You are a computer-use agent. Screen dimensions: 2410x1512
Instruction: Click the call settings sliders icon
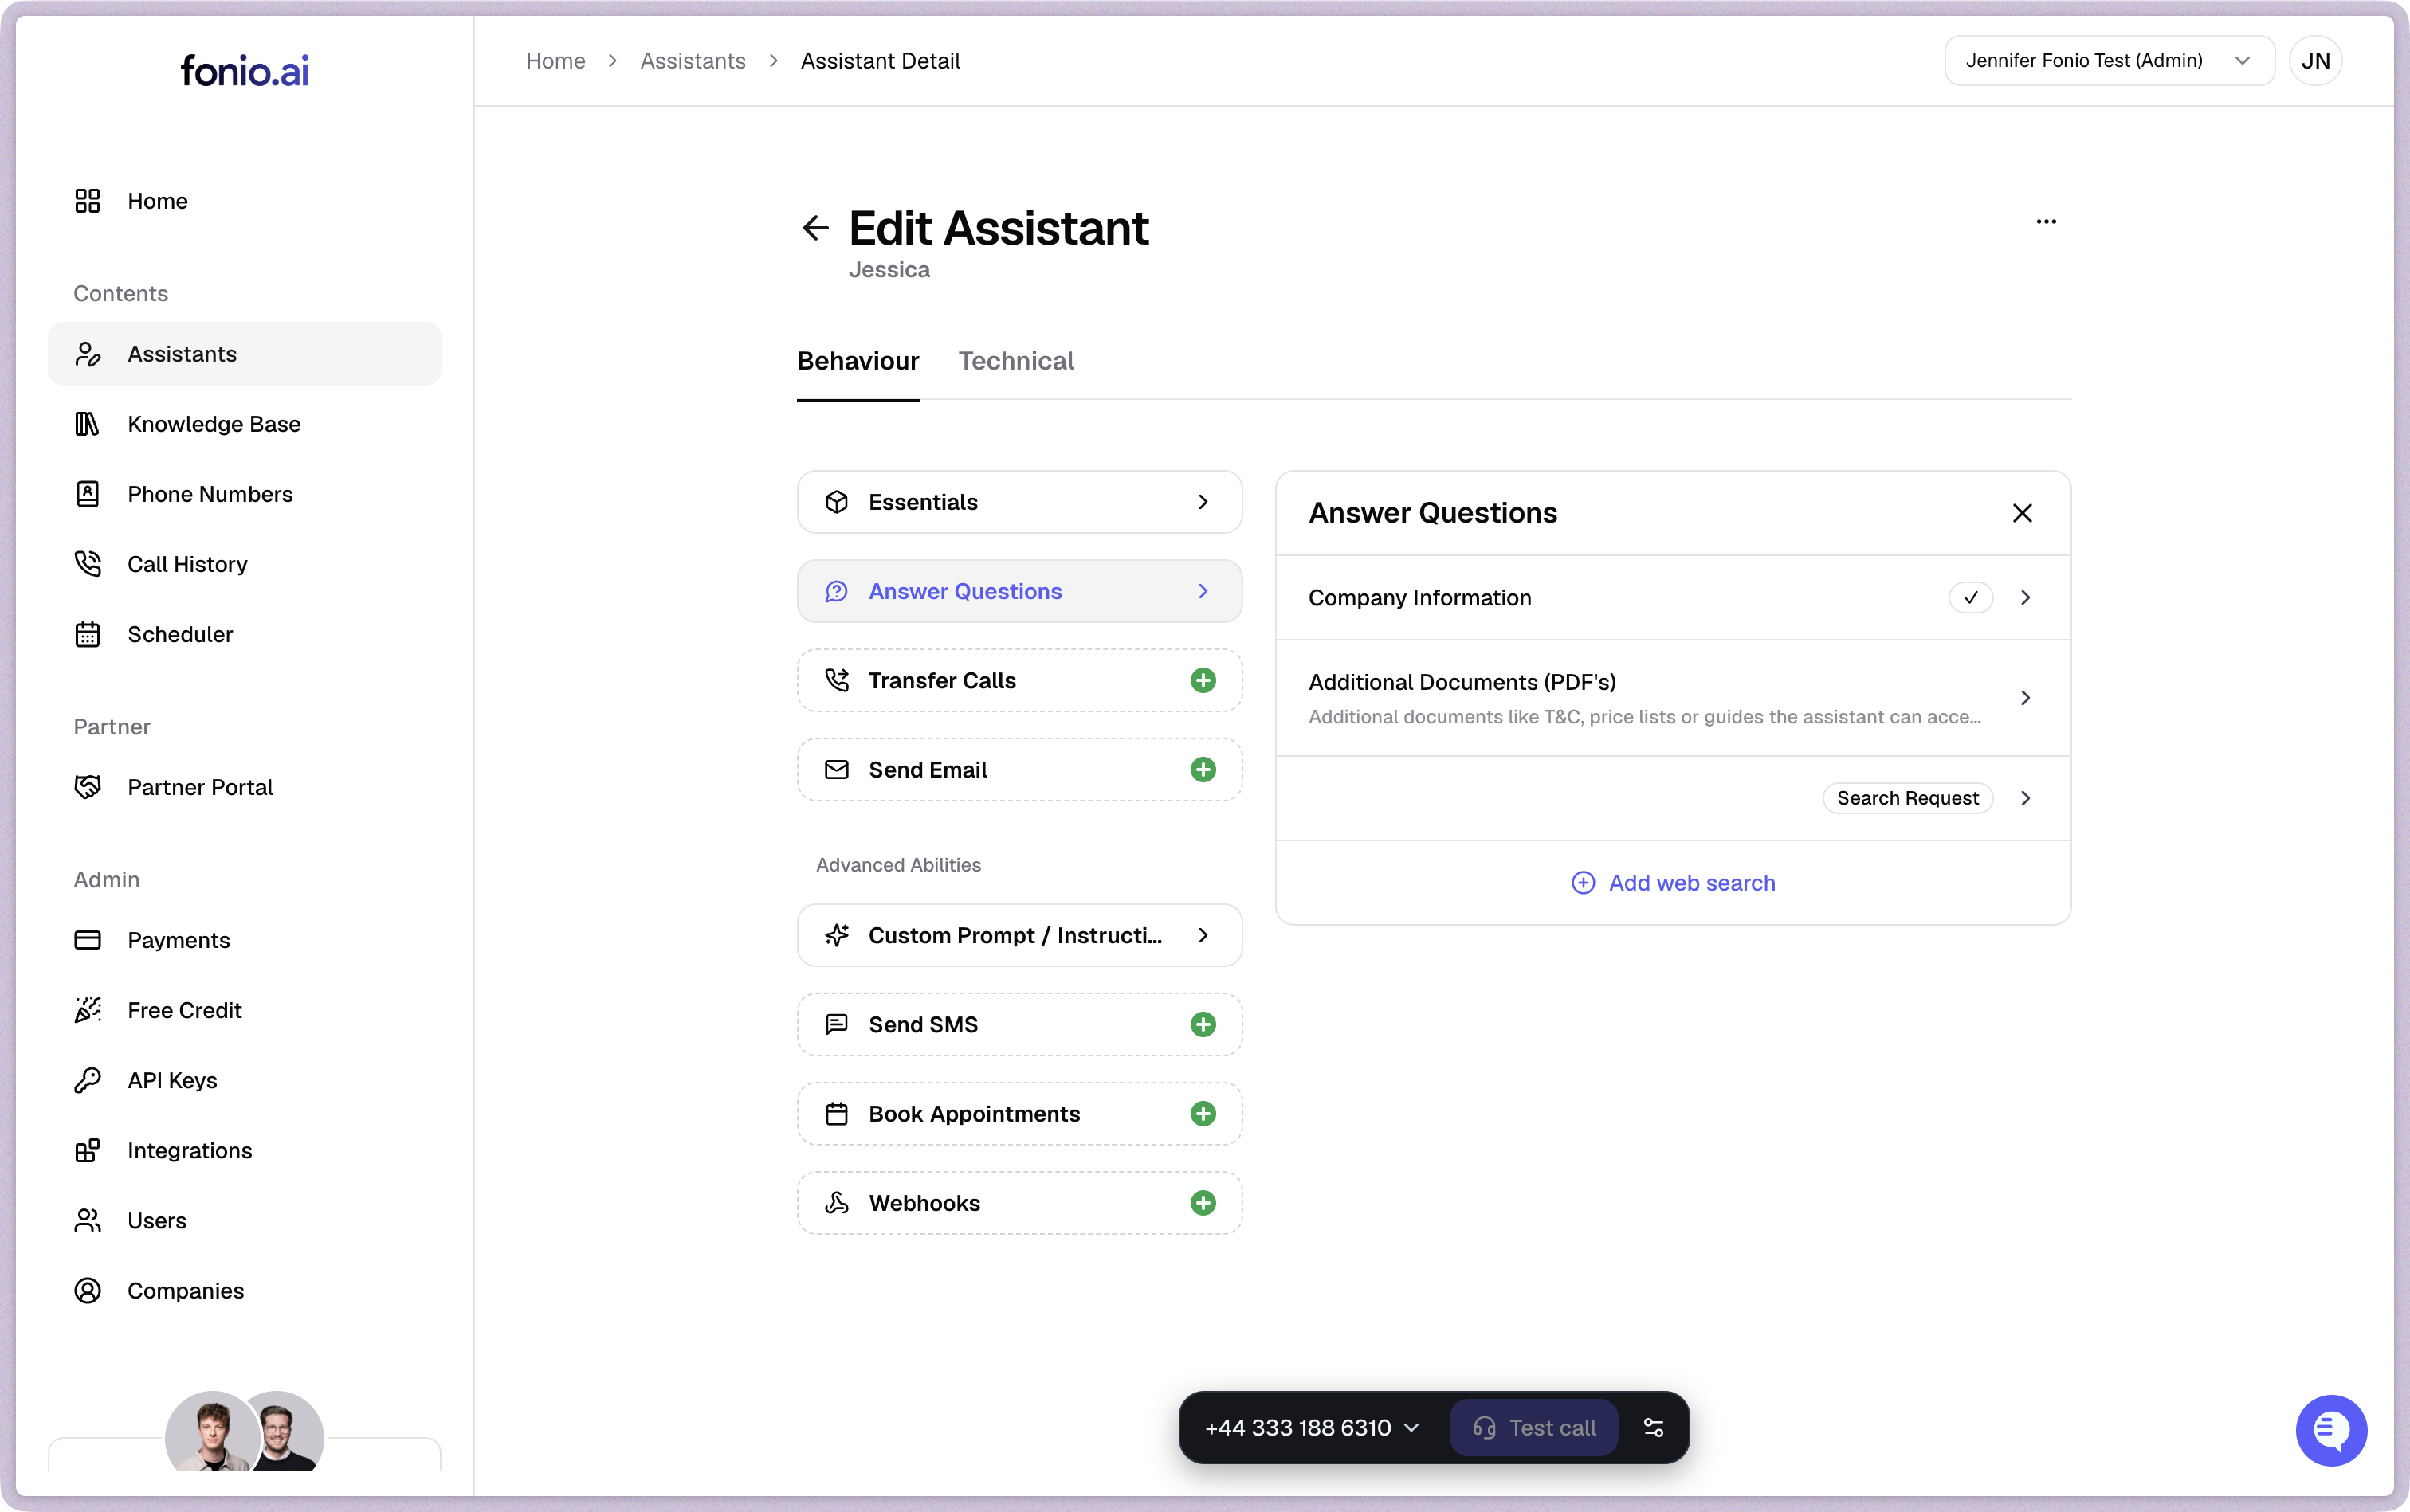[x=1654, y=1428]
